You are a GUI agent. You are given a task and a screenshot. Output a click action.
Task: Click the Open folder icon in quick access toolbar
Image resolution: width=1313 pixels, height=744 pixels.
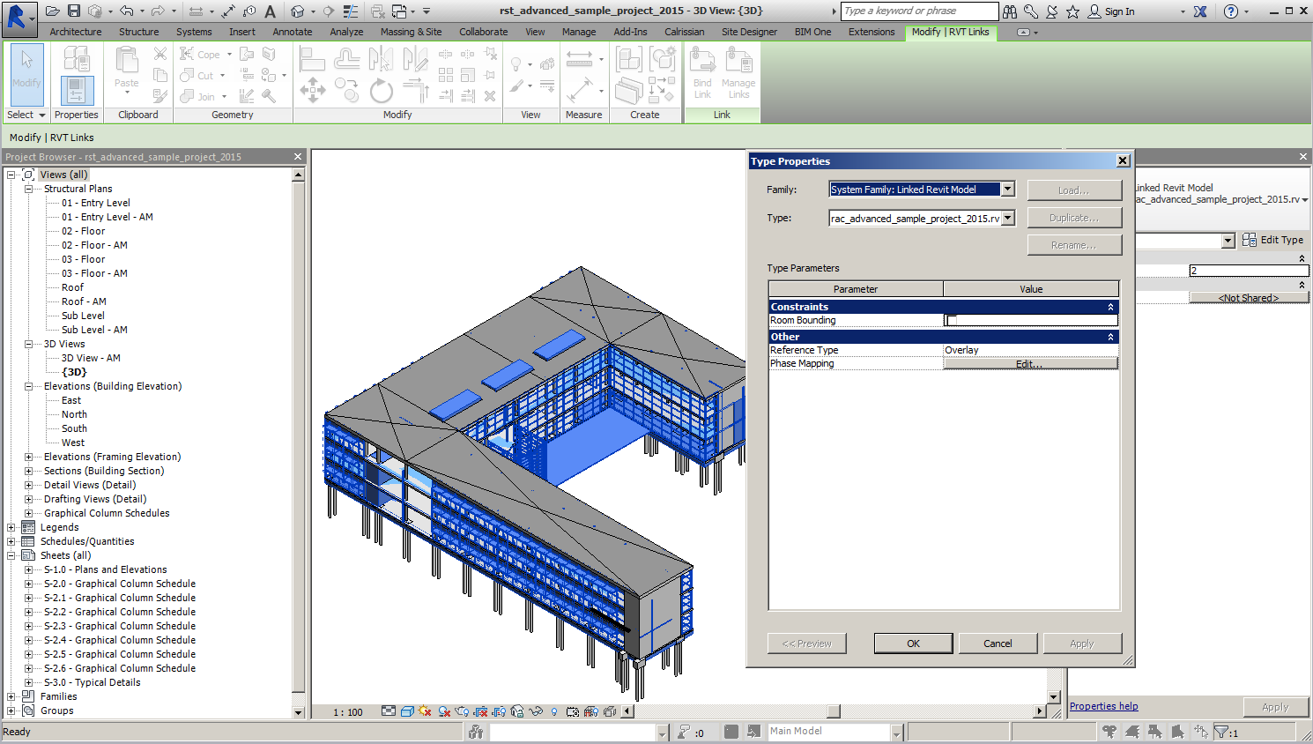coord(53,11)
